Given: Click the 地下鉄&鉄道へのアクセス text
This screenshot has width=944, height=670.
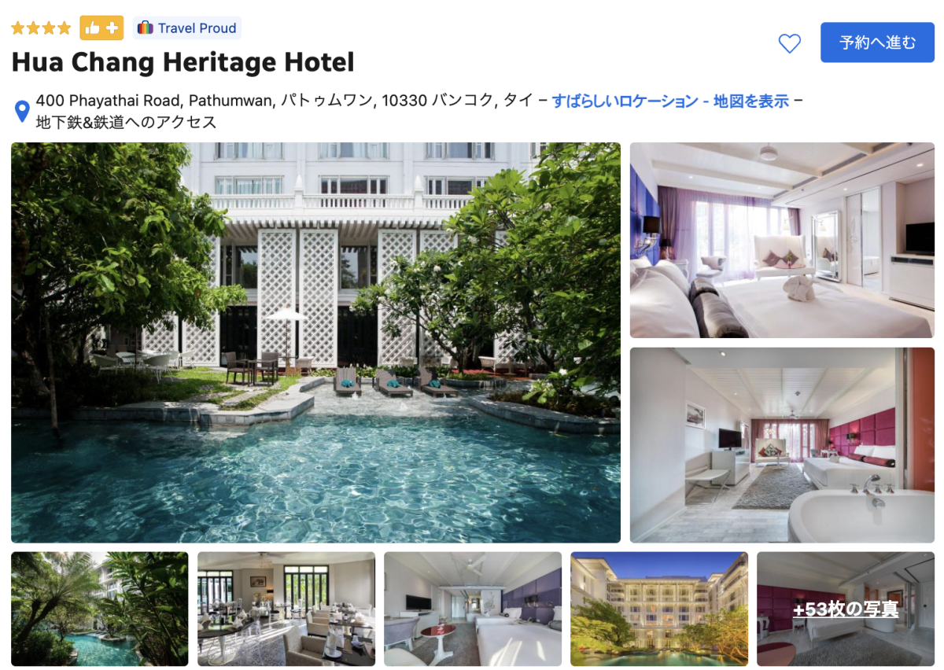Looking at the screenshot, I should coord(127,122).
